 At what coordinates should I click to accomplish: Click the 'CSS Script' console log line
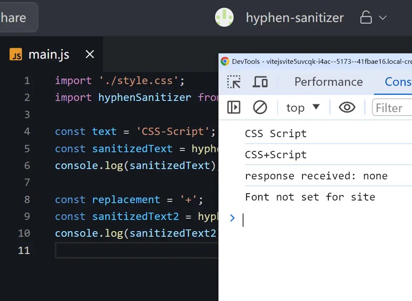coord(276,134)
